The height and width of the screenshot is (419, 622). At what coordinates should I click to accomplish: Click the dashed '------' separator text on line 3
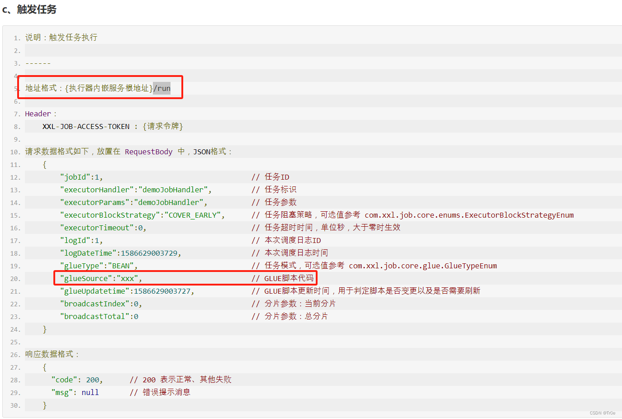(38, 63)
